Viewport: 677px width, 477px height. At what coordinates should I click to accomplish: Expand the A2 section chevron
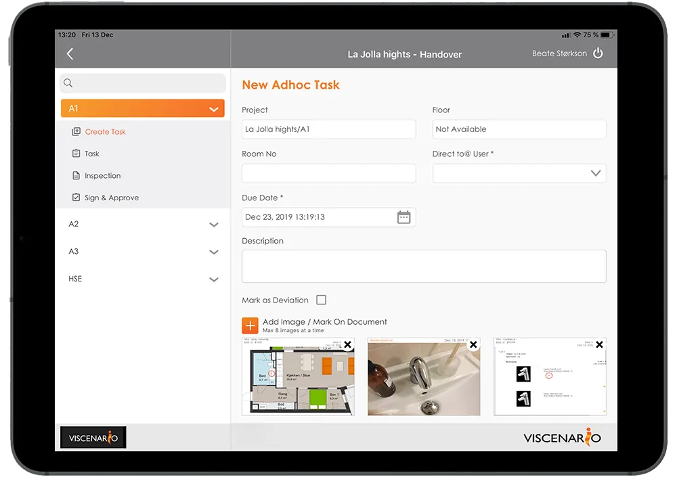point(214,225)
